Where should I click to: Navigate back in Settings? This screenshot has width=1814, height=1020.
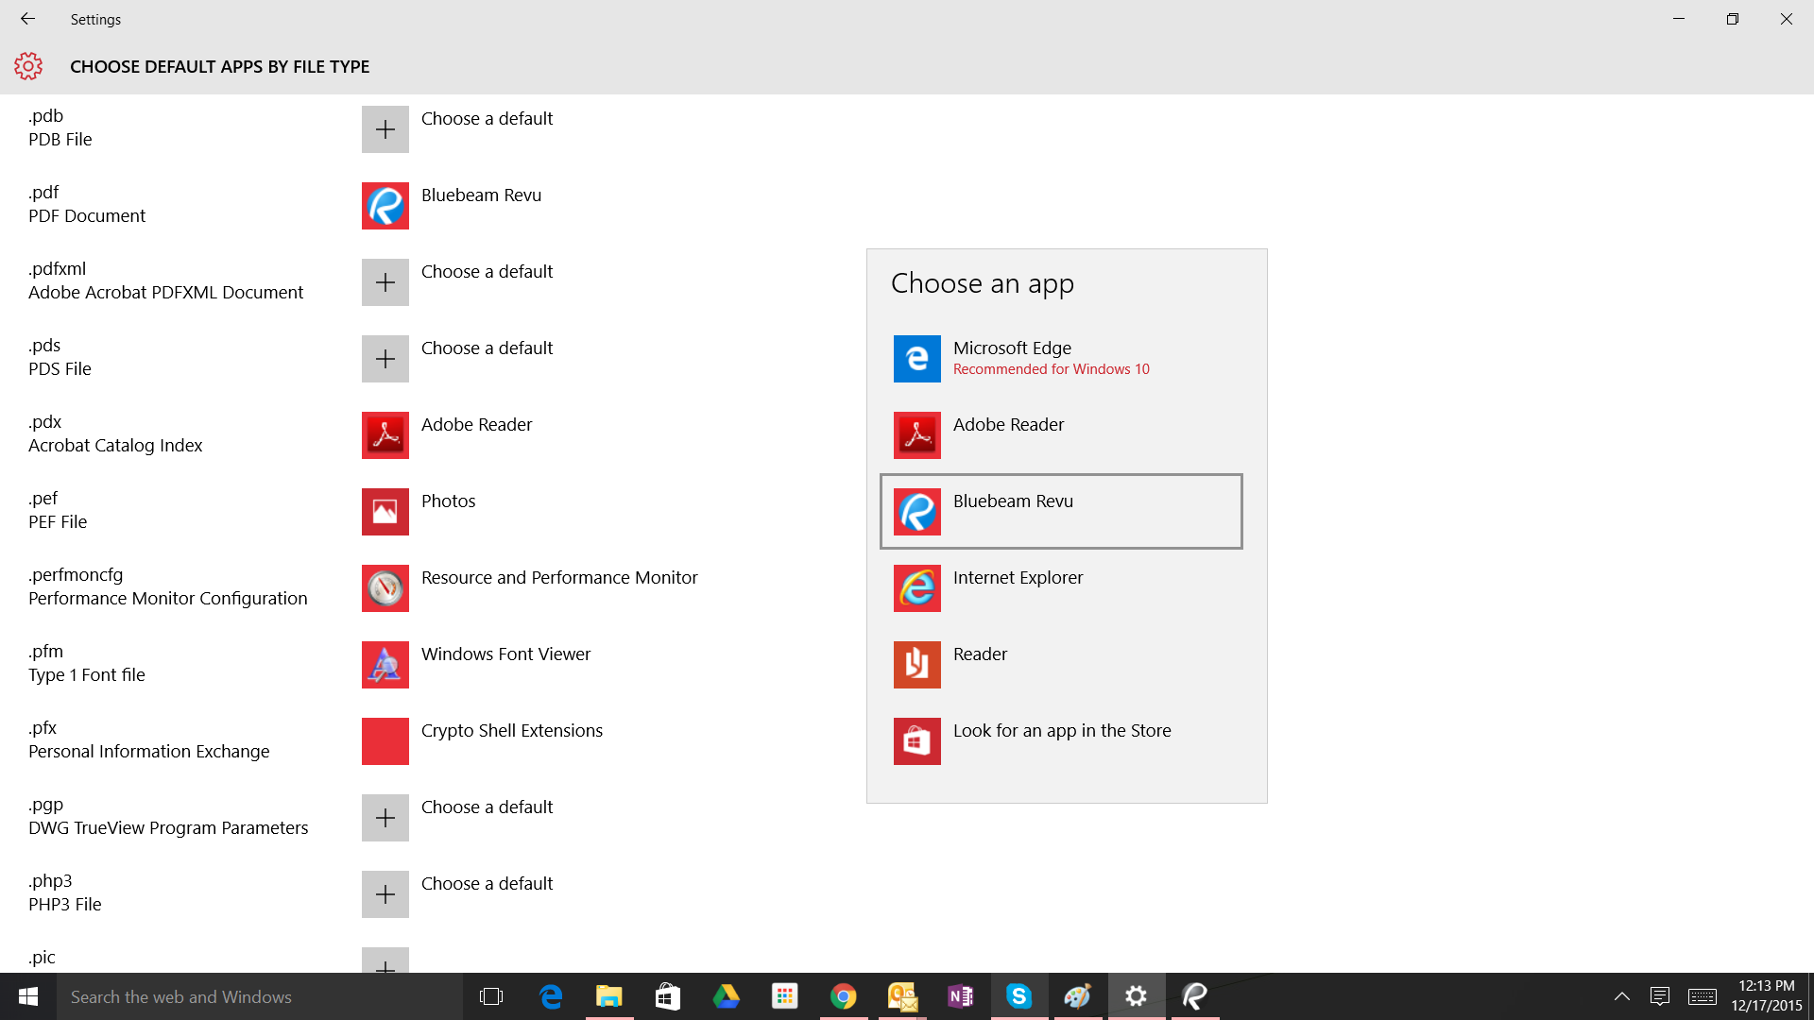pos(28,17)
